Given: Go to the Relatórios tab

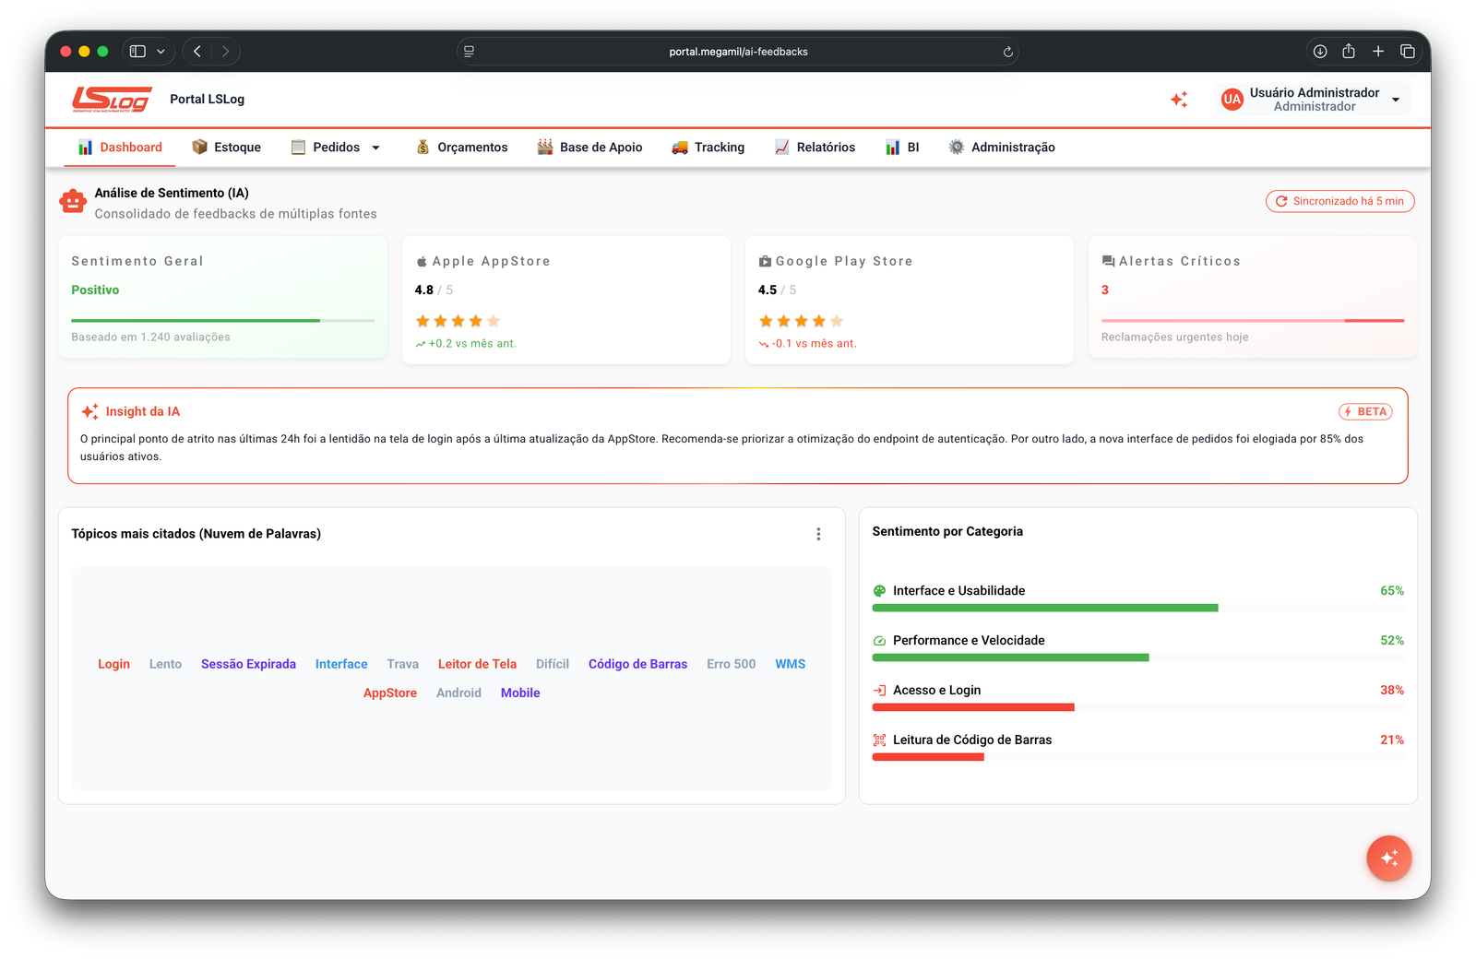Looking at the screenshot, I should tap(815, 148).
